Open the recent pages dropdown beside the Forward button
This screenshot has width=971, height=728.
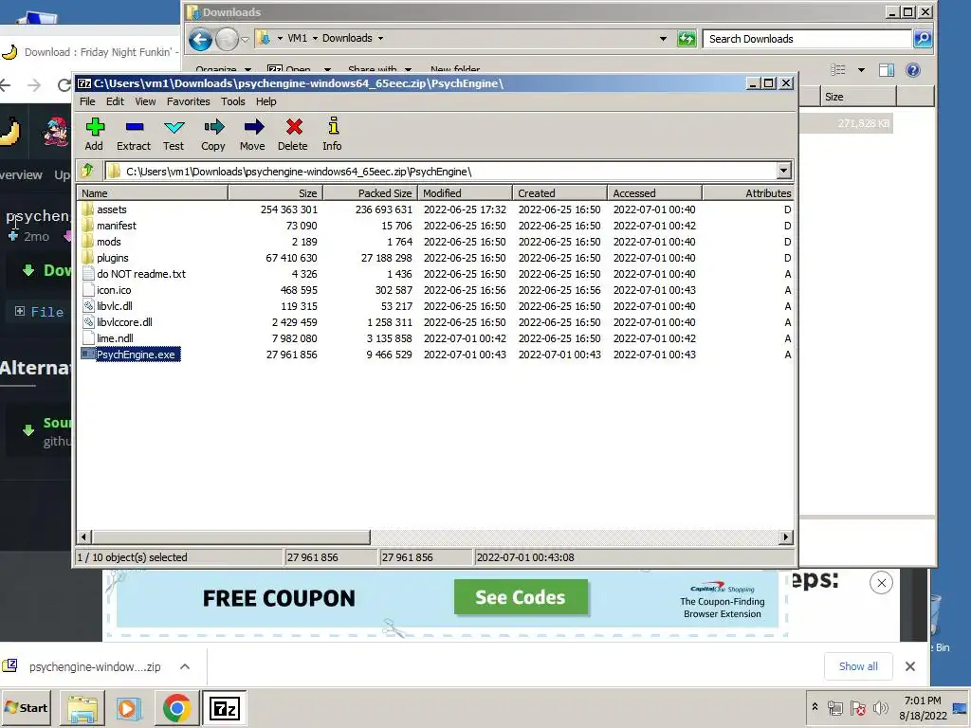click(245, 40)
